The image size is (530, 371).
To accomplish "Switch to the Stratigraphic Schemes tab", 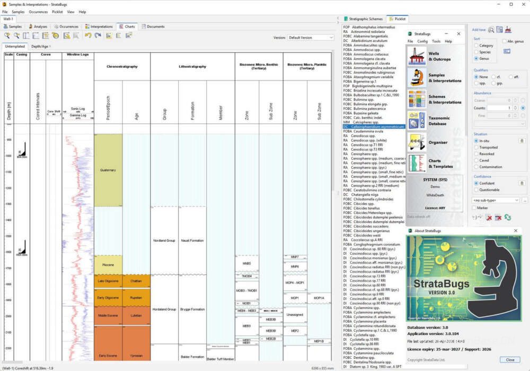I will [x=364, y=19].
